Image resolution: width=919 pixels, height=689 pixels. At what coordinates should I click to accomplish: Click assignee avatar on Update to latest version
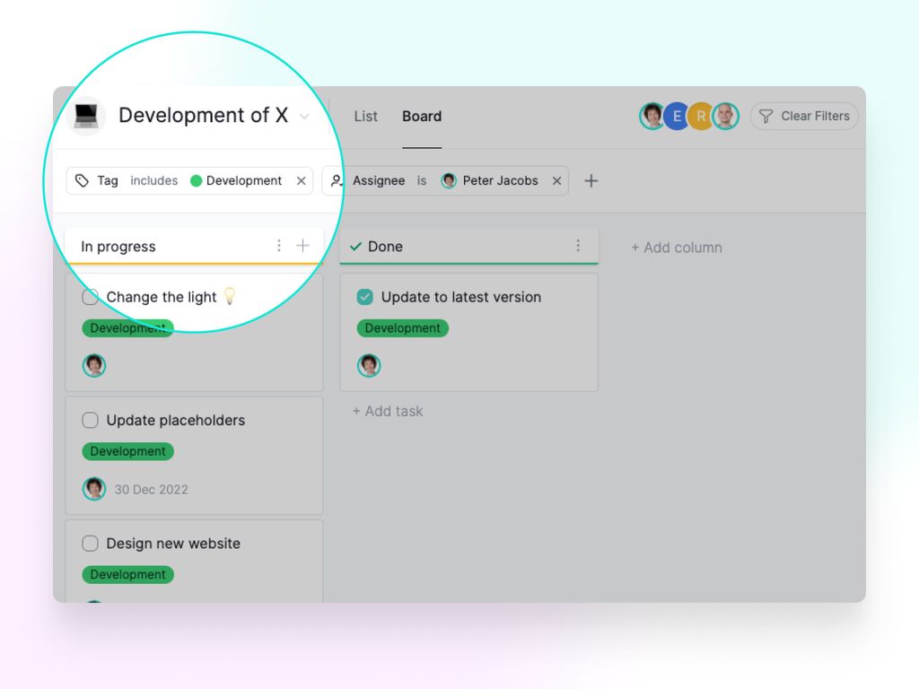[x=369, y=366]
